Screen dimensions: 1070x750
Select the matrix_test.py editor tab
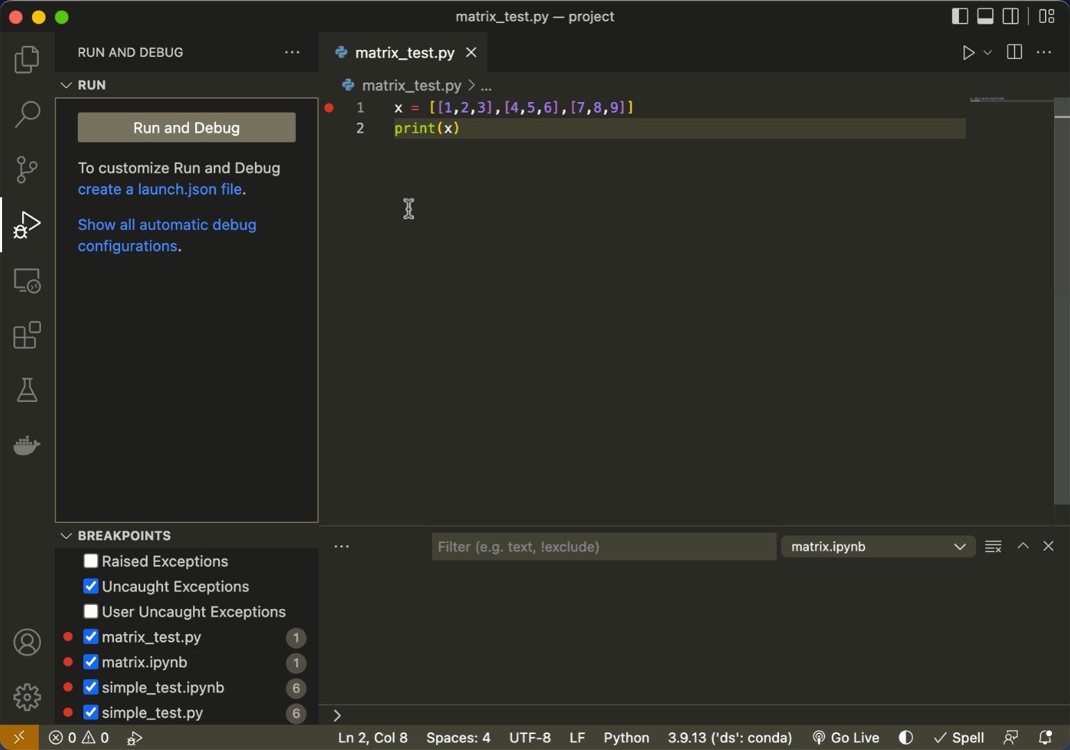(405, 53)
